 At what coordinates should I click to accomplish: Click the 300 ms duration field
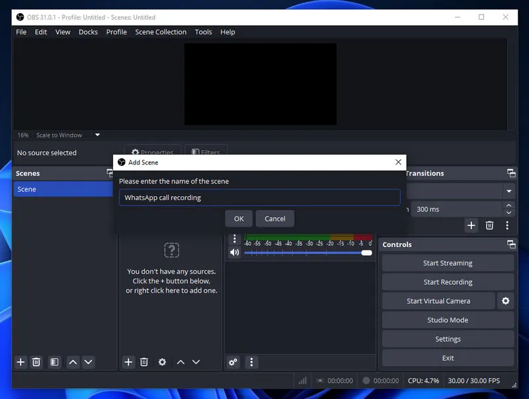pos(457,209)
